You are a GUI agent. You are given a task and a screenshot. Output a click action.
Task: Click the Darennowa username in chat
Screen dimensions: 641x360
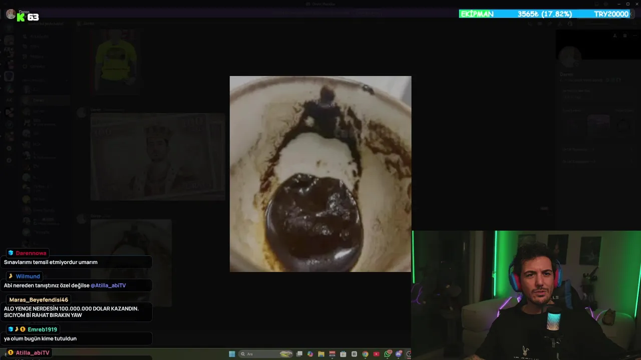(x=31, y=253)
